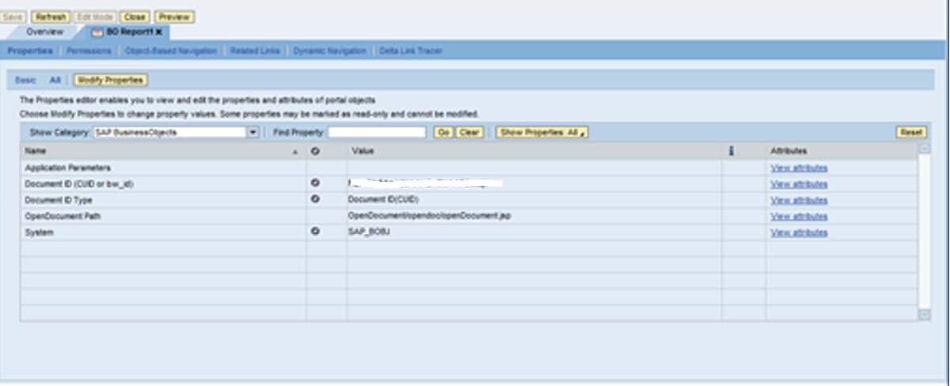Click the BO Report1 tab icon
Screen dimensions: 950x386
tap(98, 32)
